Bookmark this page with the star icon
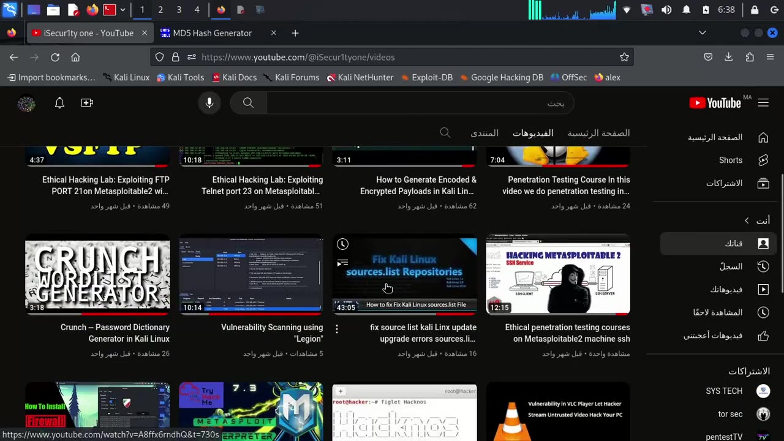 pyautogui.click(x=624, y=57)
